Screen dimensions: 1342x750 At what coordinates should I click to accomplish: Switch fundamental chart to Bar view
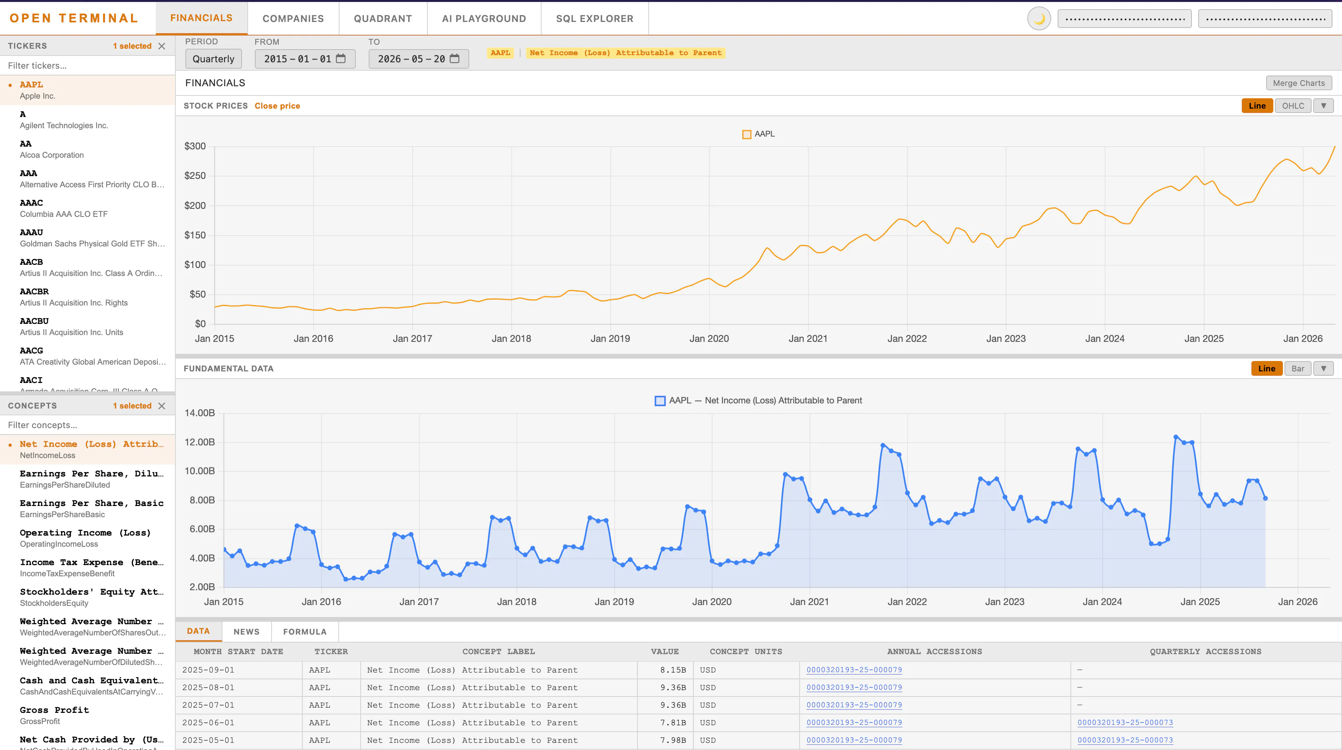[1298, 368]
